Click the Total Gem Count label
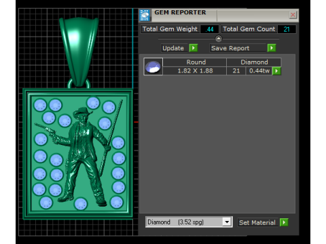 pos(249,29)
